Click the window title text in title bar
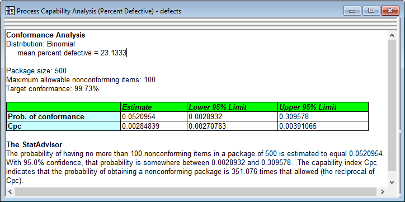Image resolution: width=405 pixels, height=202 pixels. [x=99, y=11]
